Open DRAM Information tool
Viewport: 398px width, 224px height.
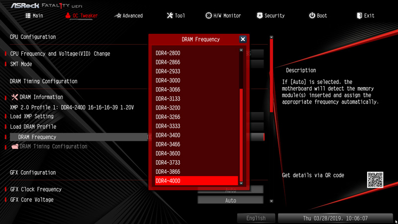37,97
